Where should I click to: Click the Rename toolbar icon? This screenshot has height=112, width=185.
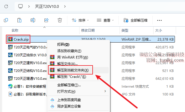[x=33, y=20]
